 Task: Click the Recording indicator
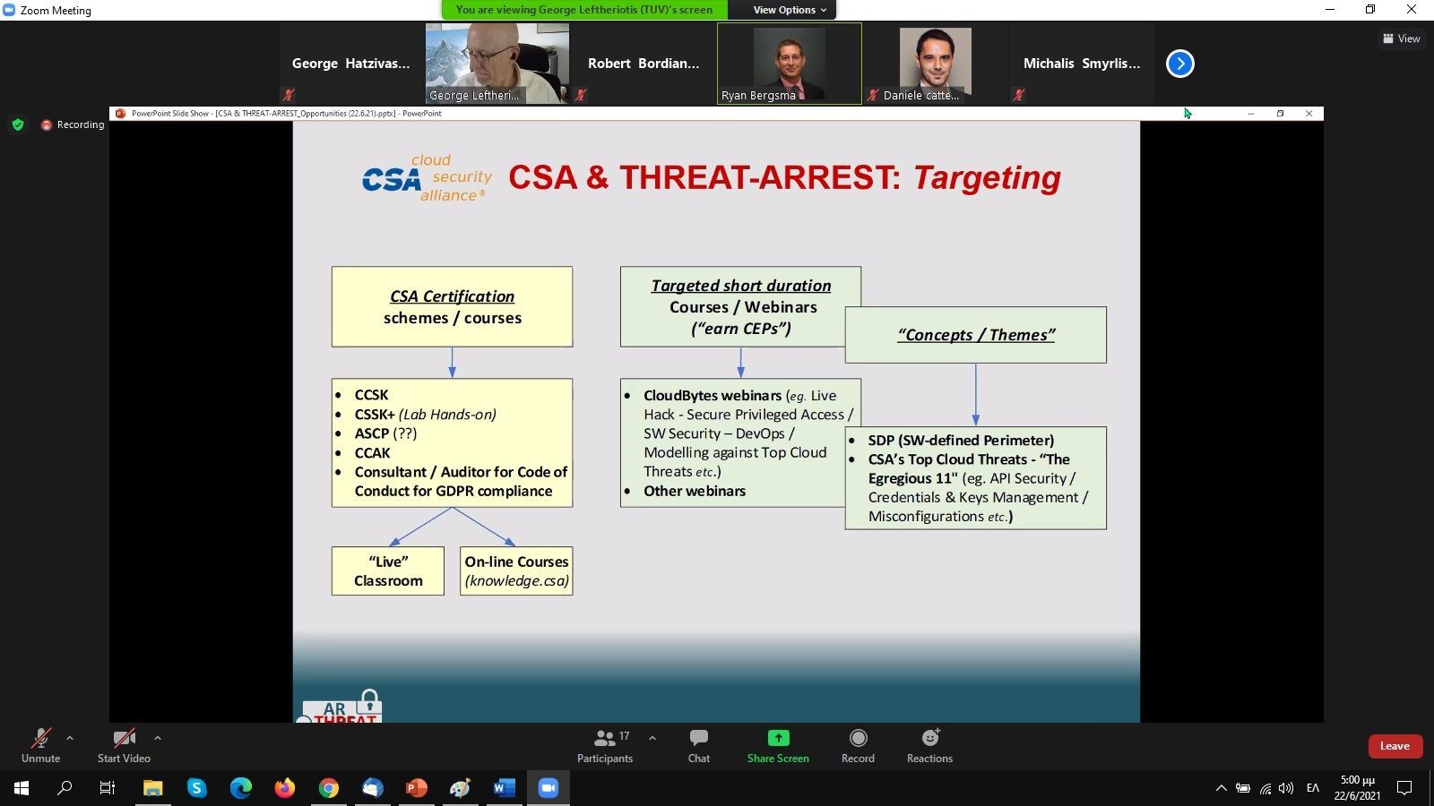[73, 124]
